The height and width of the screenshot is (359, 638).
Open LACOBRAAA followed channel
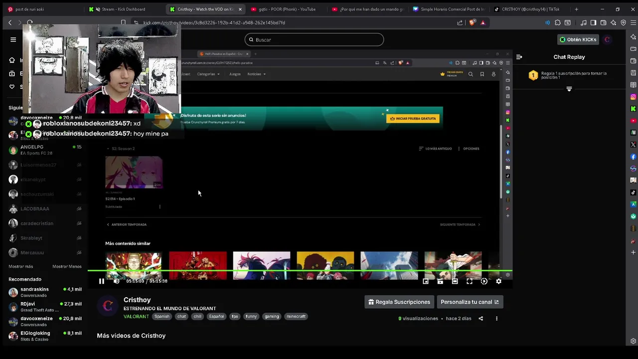(x=45, y=209)
